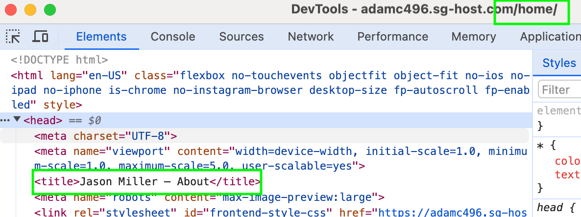Open the Memory tab

[473, 37]
